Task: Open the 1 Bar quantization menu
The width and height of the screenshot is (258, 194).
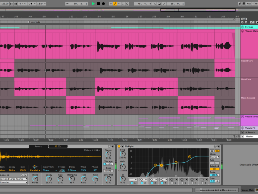Action: click(41, 4)
